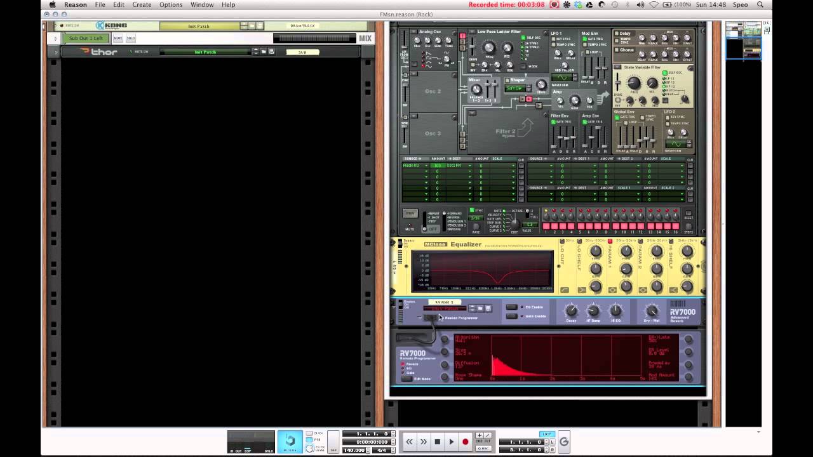The width and height of the screenshot is (813, 457).
Task: Click the Kong save patch disk icon
Action: click(260, 26)
